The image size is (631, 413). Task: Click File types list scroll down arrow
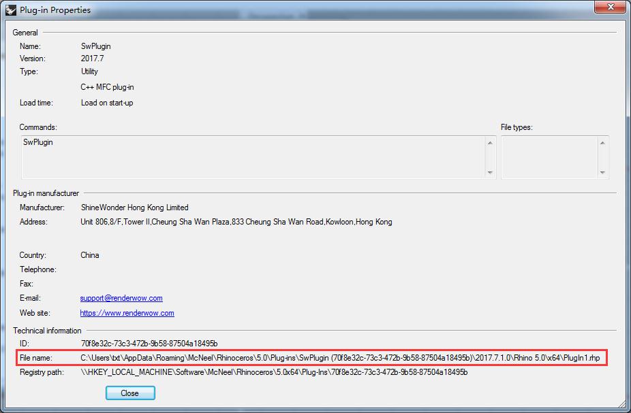tap(602, 172)
